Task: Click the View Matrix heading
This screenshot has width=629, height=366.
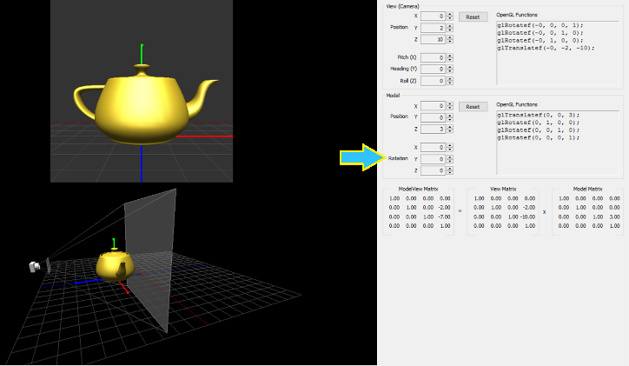Action: pyautogui.click(x=503, y=189)
